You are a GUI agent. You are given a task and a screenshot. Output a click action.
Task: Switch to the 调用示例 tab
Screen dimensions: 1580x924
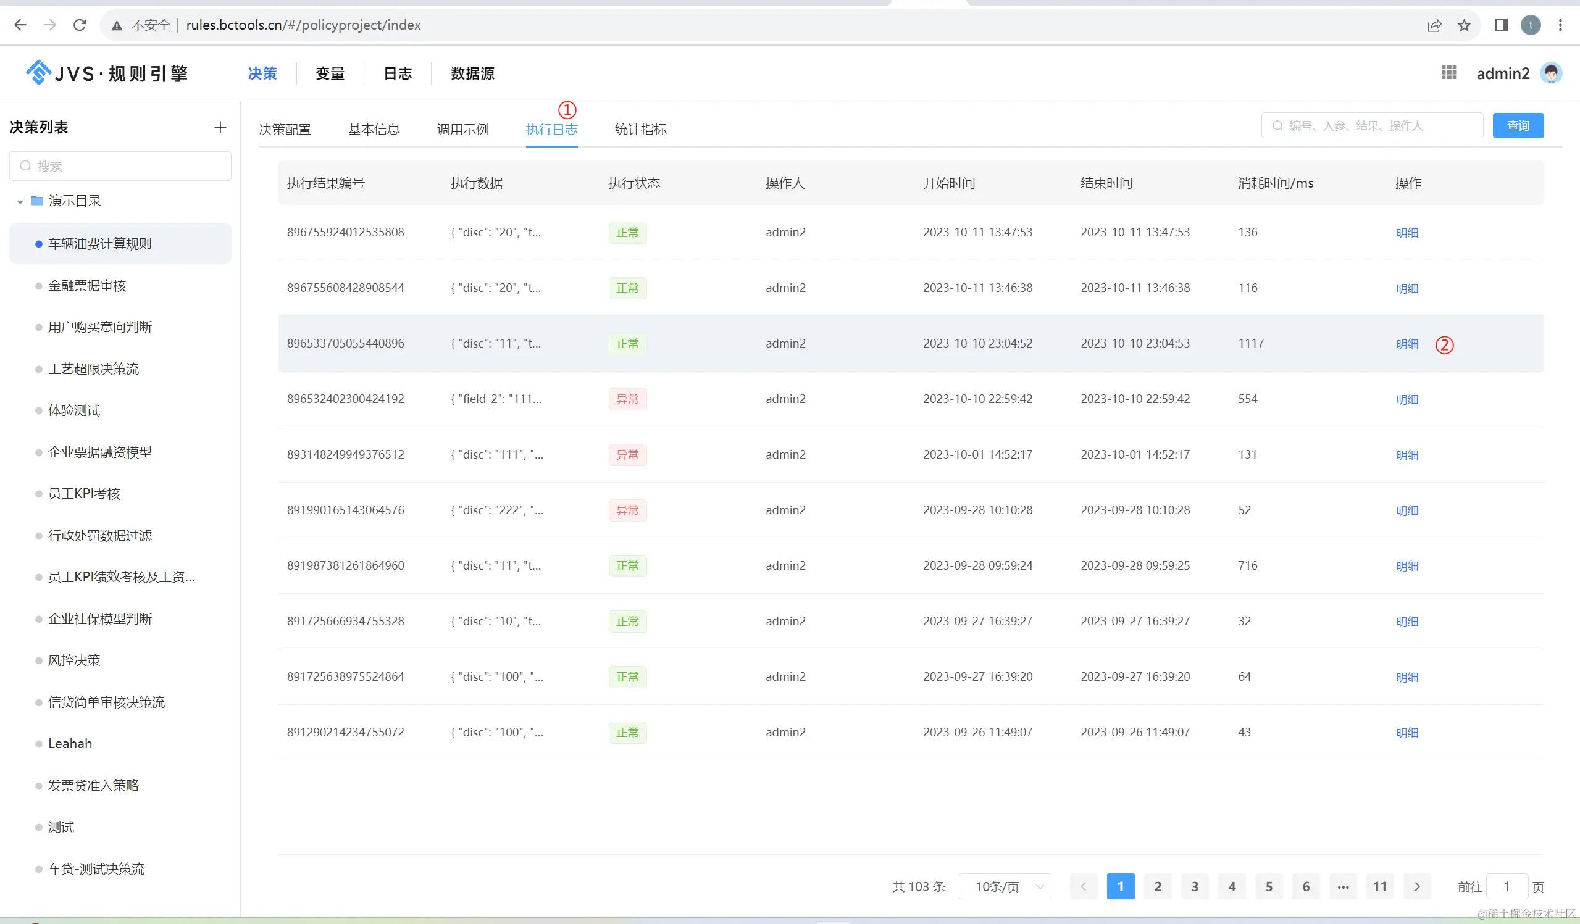[x=462, y=130]
